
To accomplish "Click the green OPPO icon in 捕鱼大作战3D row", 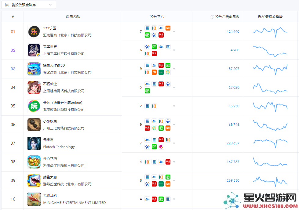I will pos(161,72).
